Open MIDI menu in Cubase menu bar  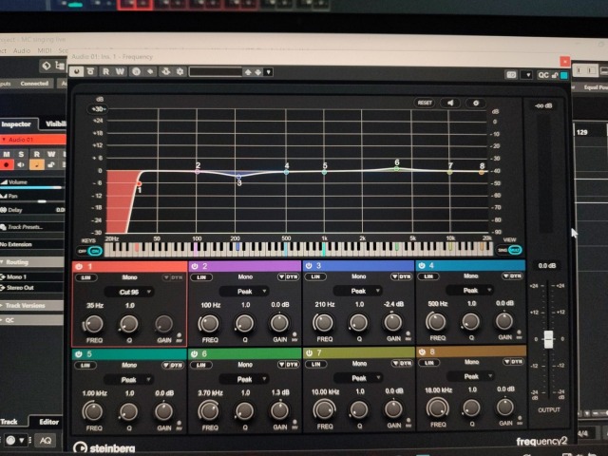(x=45, y=50)
